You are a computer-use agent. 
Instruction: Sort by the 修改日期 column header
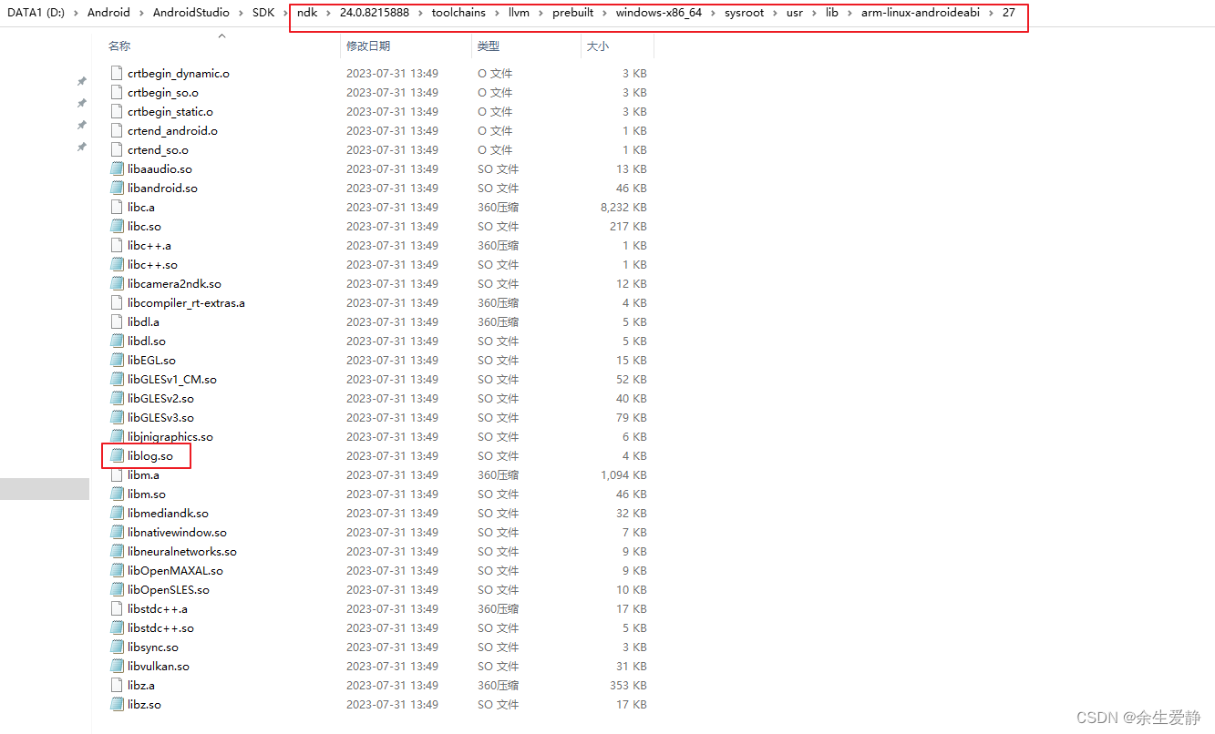368,46
